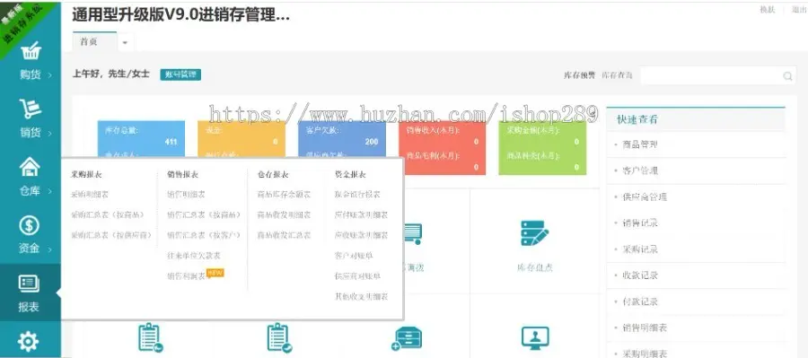Open 应收账款明细表 report
Image resolution: width=808 pixels, height=358 pixels.
[361, 235]
